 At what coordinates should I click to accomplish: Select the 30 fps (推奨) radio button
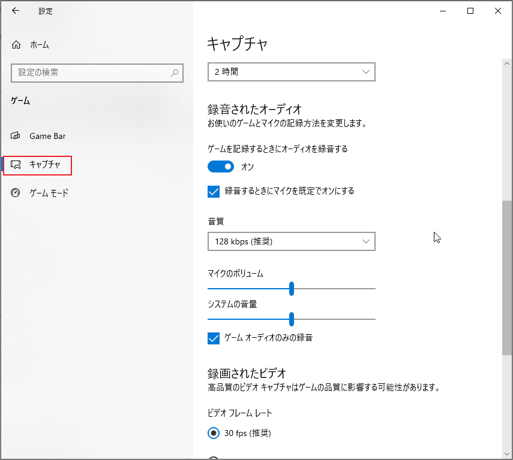[x=214, y=433]
